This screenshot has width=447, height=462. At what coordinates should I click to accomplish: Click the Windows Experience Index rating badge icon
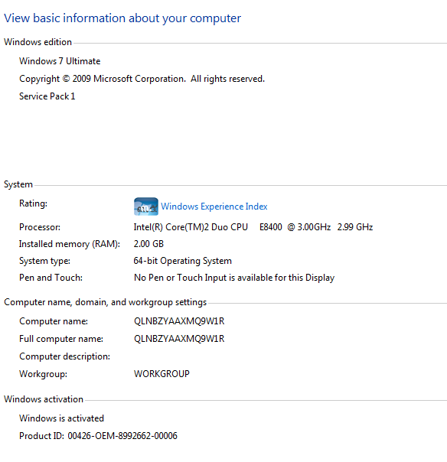click(146, 207)
